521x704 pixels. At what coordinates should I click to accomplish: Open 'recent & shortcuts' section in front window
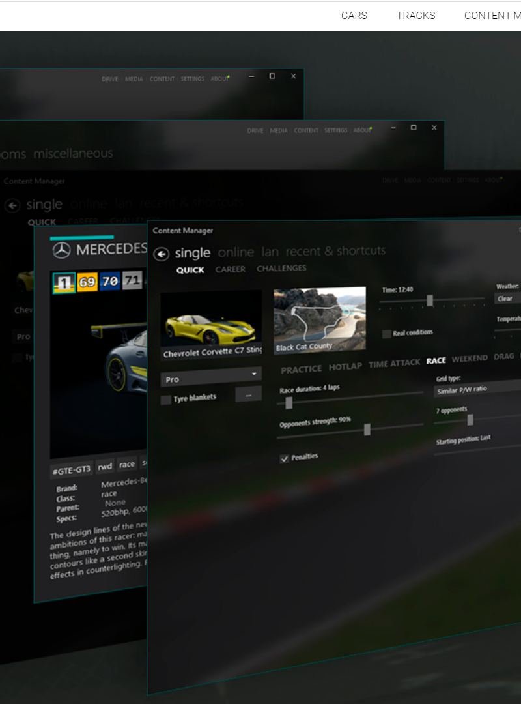click(x=335, y=250)
